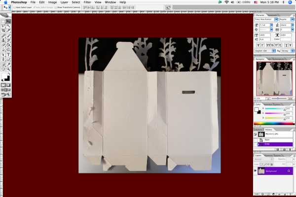Open the File menu
Image resolution: width=296 pixels, height=197 pixels.
click(33, 2)
